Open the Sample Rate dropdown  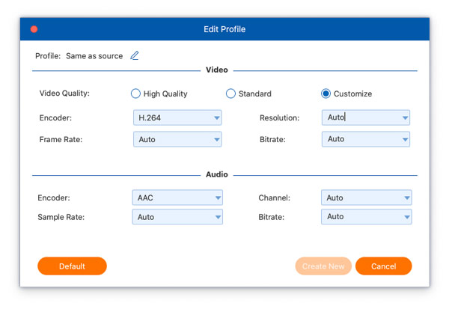click(177, 217)
